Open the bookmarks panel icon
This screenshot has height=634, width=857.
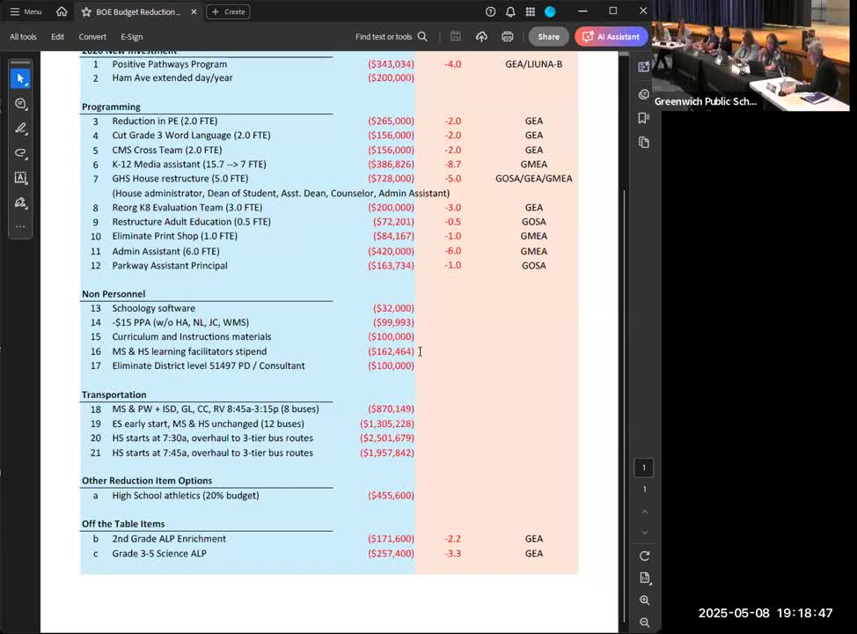point(644,118)
